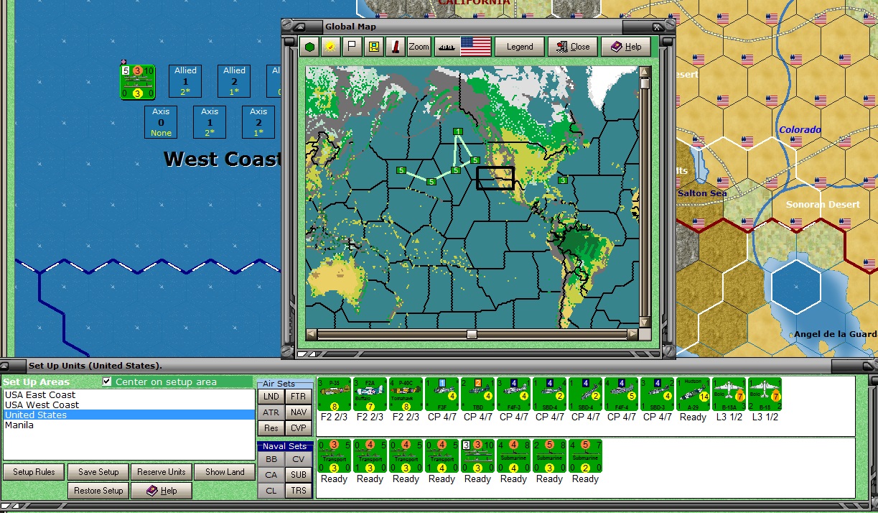Select USA East Coast setup area
Screen dimensions: 878x513
[129, 394]
